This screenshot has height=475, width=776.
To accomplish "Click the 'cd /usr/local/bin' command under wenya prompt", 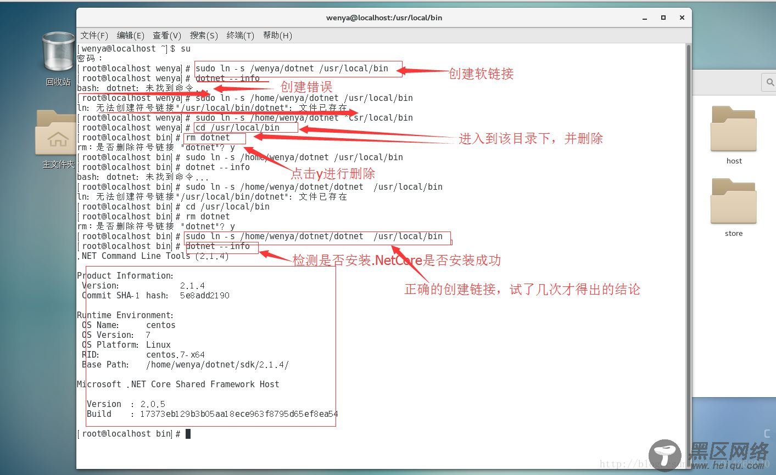I will [237, 128].
